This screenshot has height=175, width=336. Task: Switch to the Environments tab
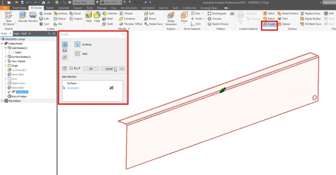tap(129, 8)
